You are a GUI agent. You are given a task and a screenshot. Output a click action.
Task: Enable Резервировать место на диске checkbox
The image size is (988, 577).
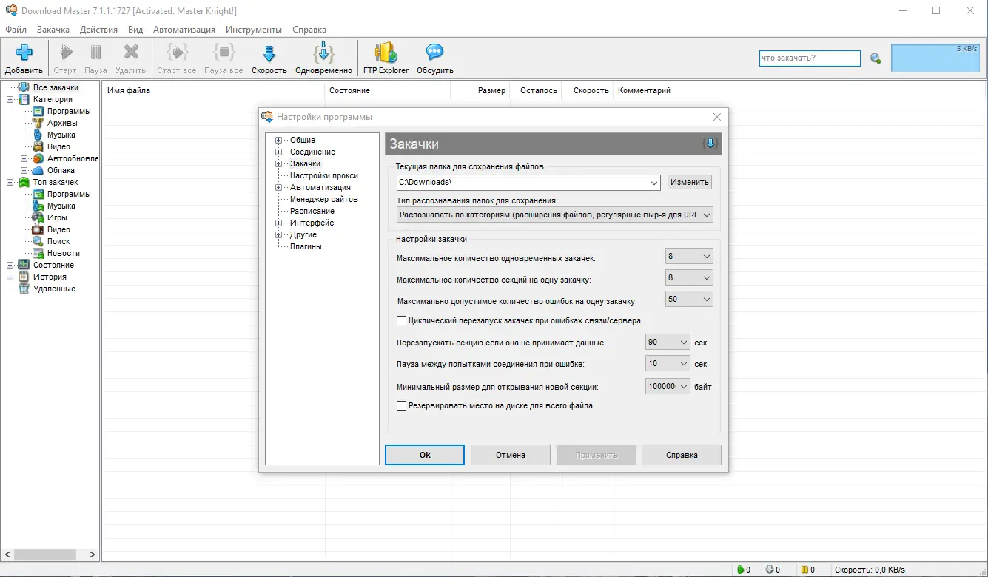pos(402,405)
